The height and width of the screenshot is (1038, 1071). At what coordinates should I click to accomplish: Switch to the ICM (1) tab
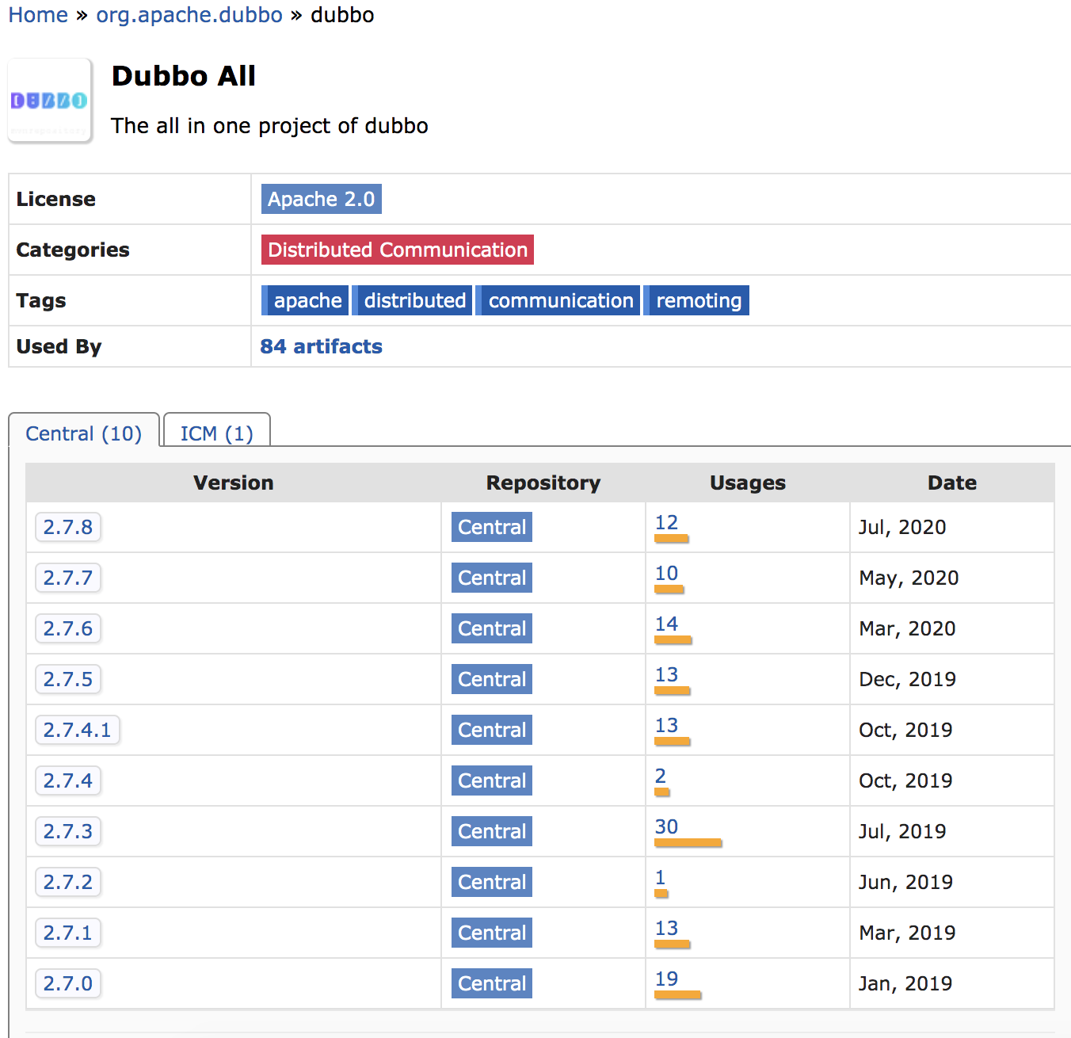(216, 433)
